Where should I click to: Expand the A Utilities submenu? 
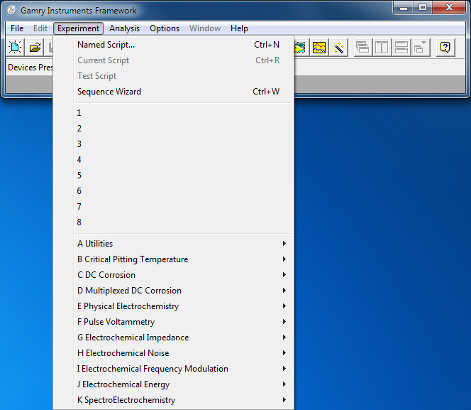173,244
